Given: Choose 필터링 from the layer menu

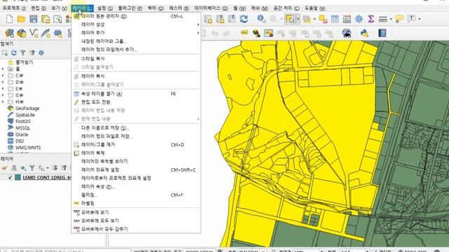Looking at the screenshot, I should coord(136,195).
